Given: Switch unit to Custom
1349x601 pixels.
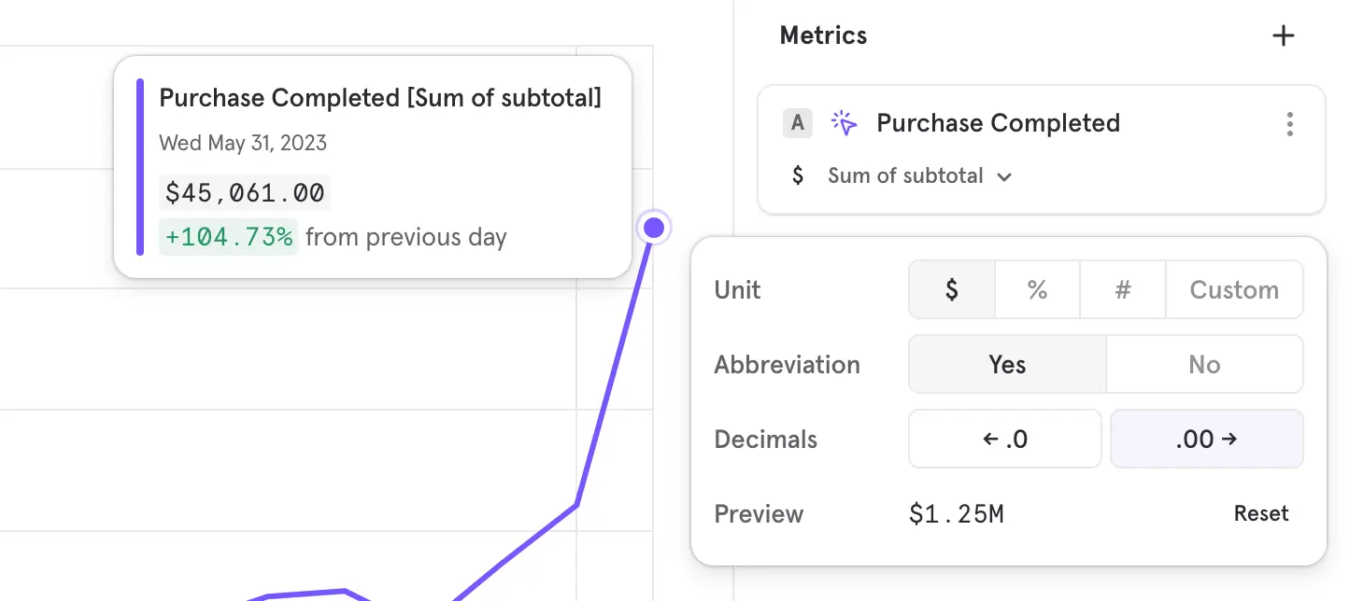Looking at the screenshot, I should 1234,289.
